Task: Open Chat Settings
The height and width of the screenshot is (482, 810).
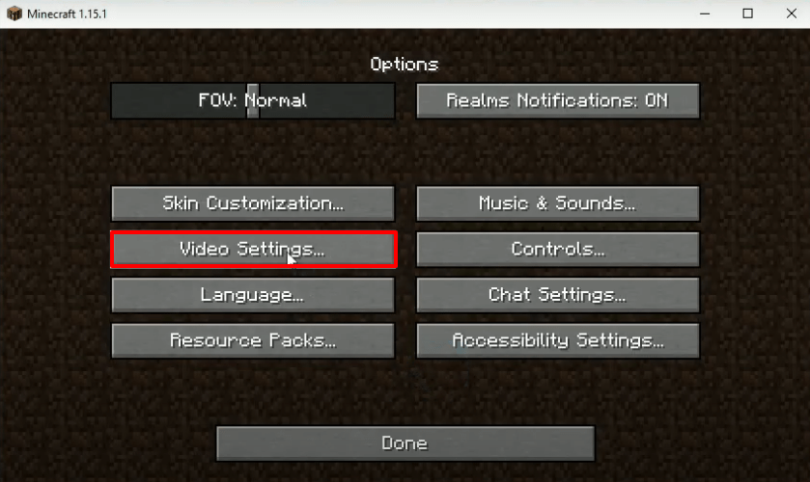Action: (558, 295)
